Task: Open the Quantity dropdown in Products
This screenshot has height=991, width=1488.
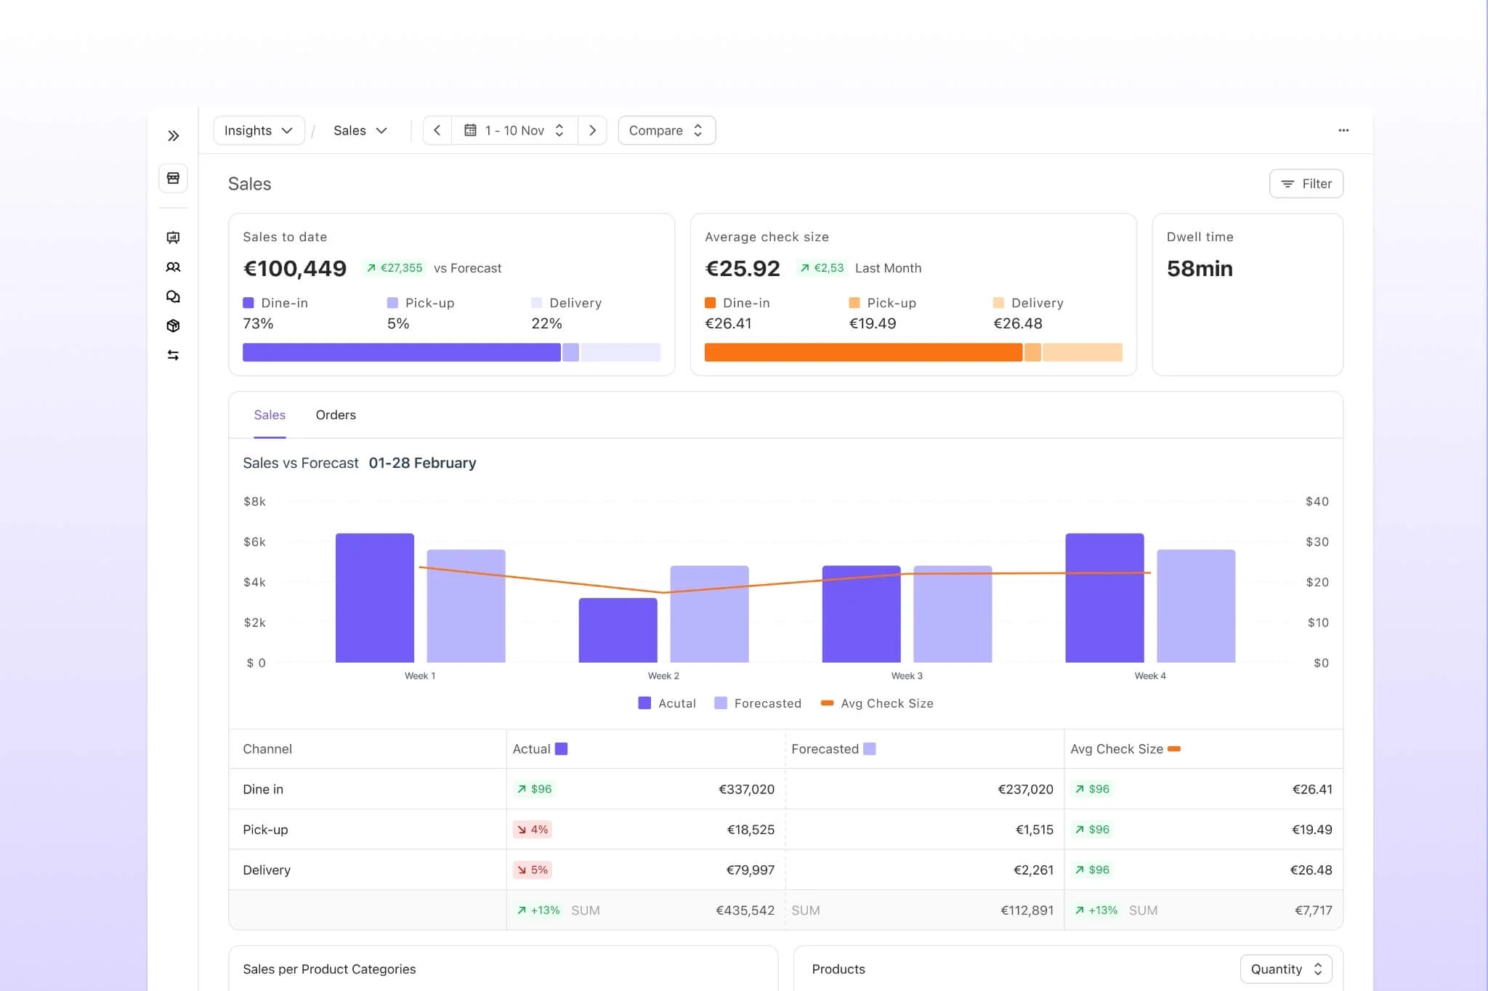Action: (1285, 969)
